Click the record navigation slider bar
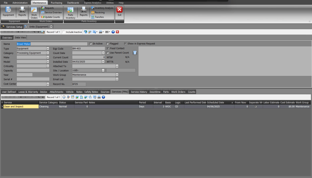This screenshot has height=178, width=312. click(23, 32)
